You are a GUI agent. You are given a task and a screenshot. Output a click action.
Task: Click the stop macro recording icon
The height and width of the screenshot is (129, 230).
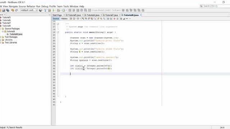pyautogui.click(x=118, y=19)
